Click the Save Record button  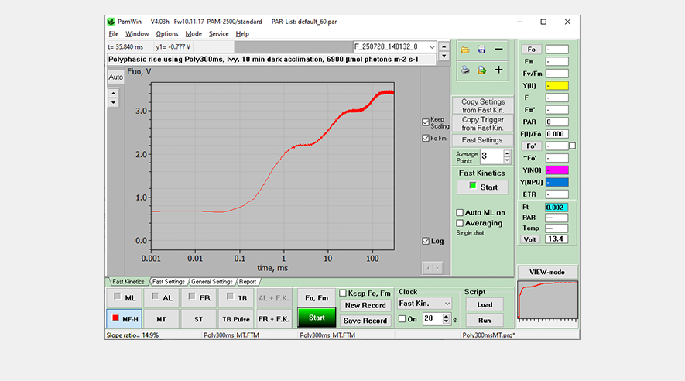(365, 321)
